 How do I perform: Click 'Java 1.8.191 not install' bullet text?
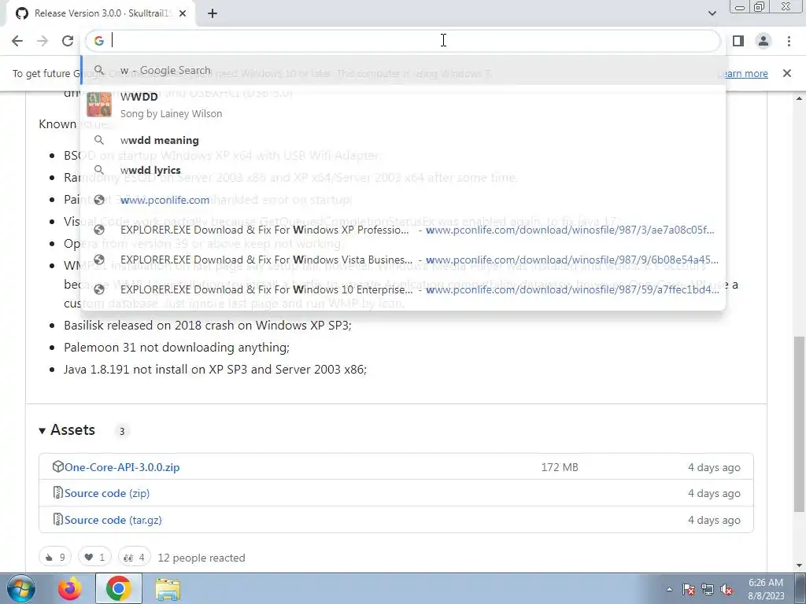click(x=216, y=370)
